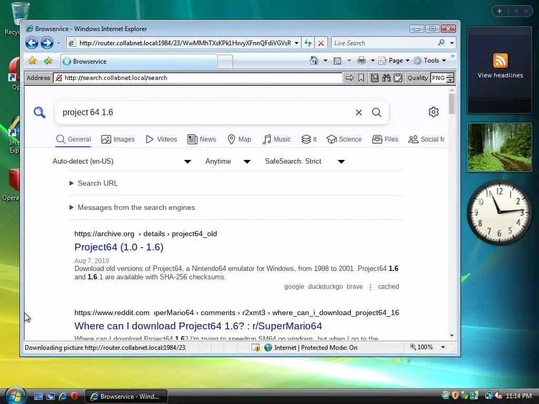
Task: Go forward with the IE Forward arrow
Action: click(x=47, y=43)
